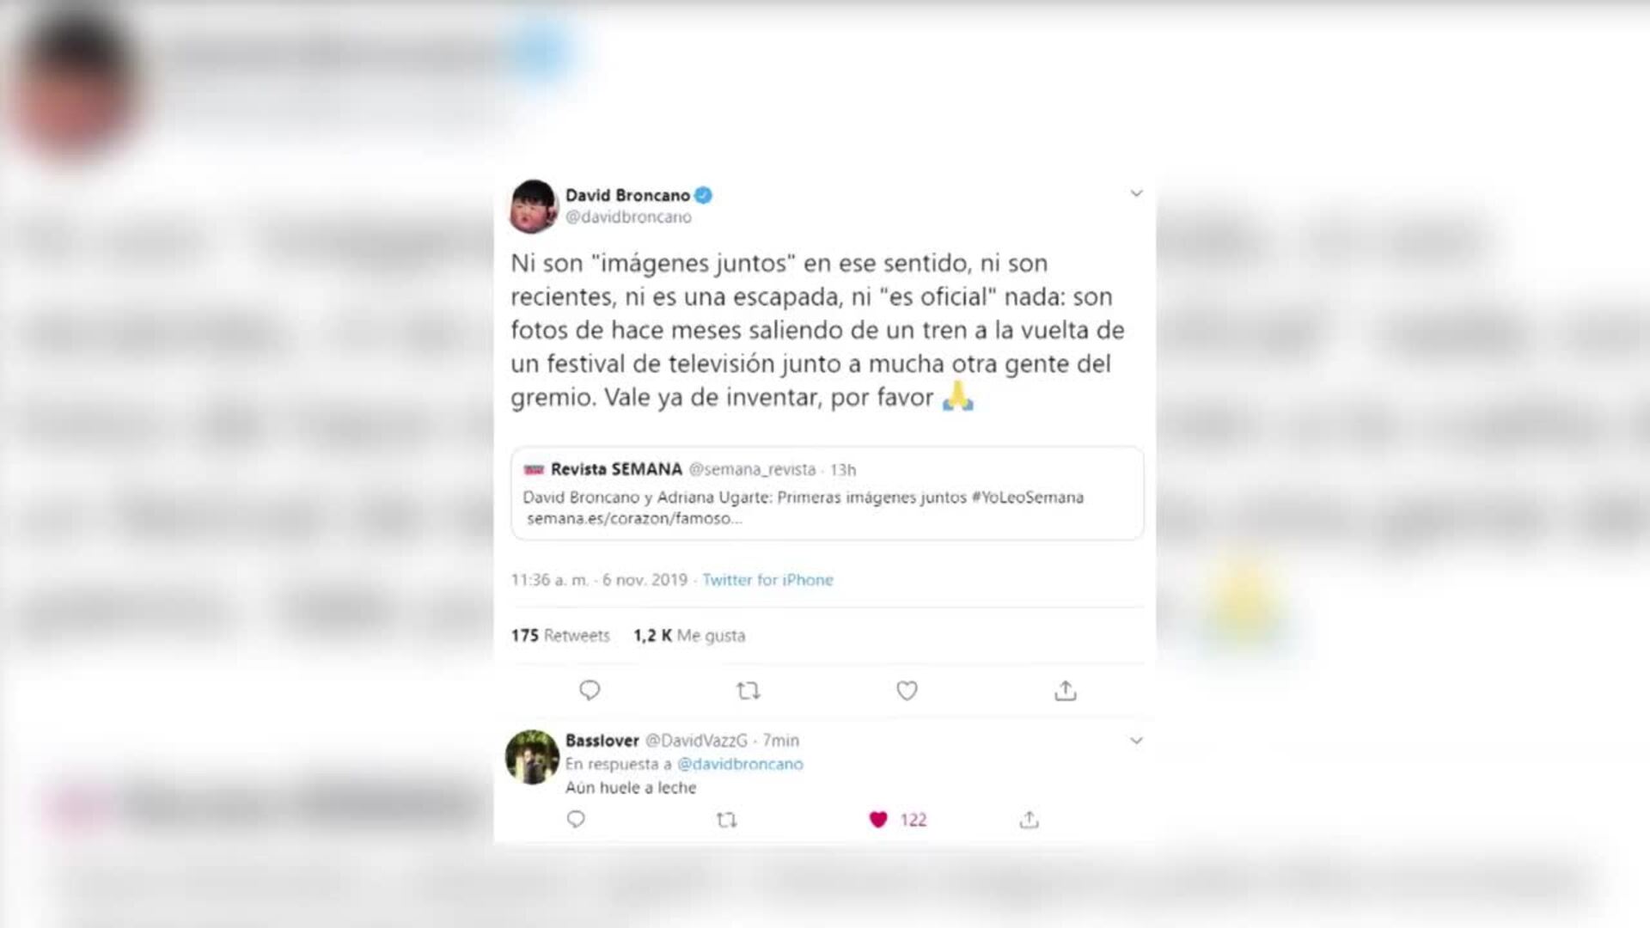
Task: Open Basslover's avatar
Action: pyautogui.click(x=532, y=757)
